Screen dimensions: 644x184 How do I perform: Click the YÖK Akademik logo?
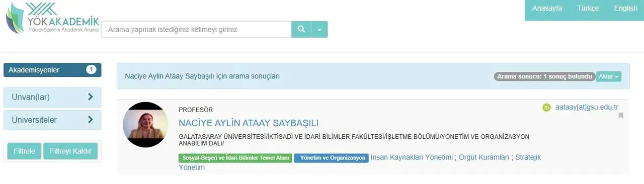[x=52, y=19]
